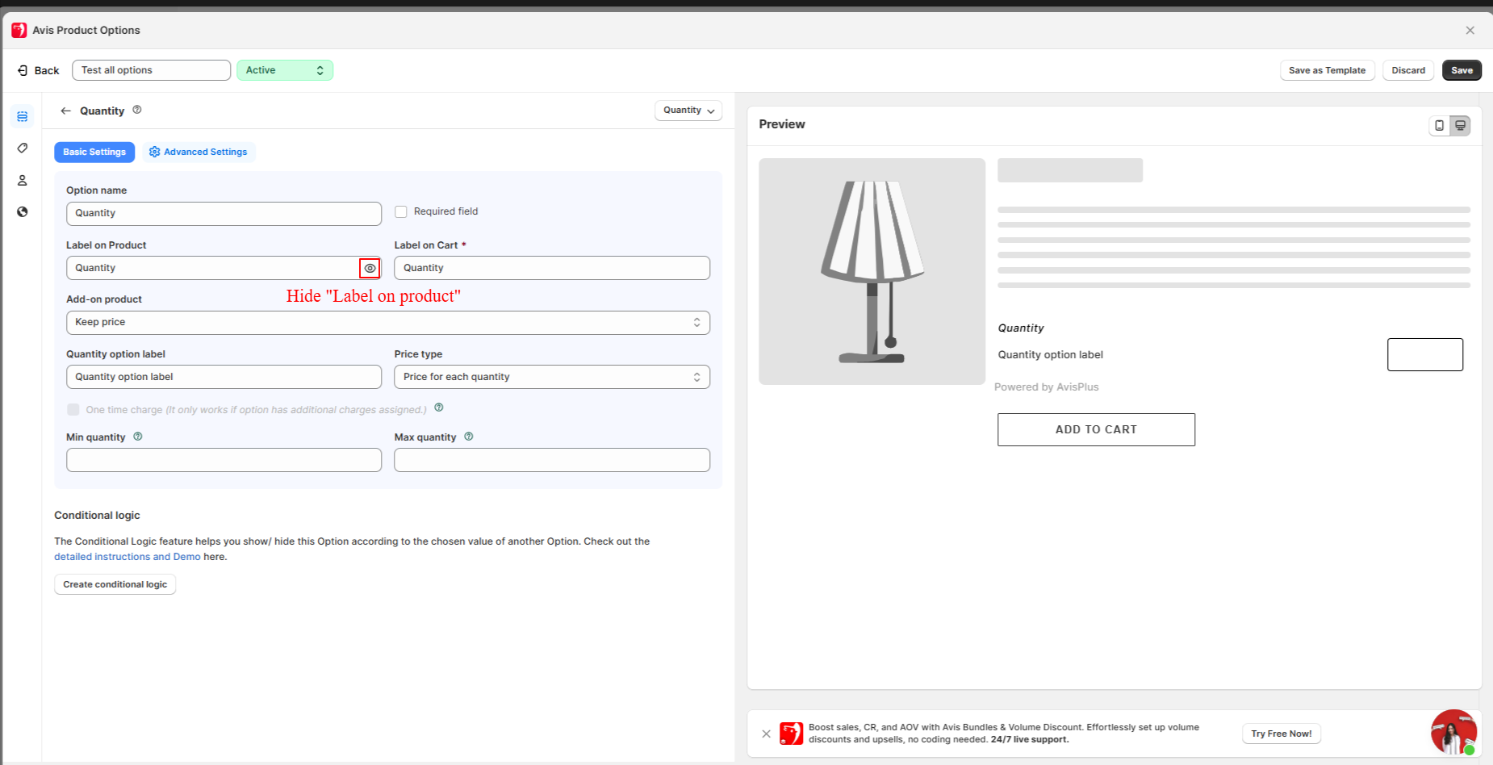Select the Basic Settings tab
Screen dimensions: 1493x765
pyautogui.click(x=94, y=152)
